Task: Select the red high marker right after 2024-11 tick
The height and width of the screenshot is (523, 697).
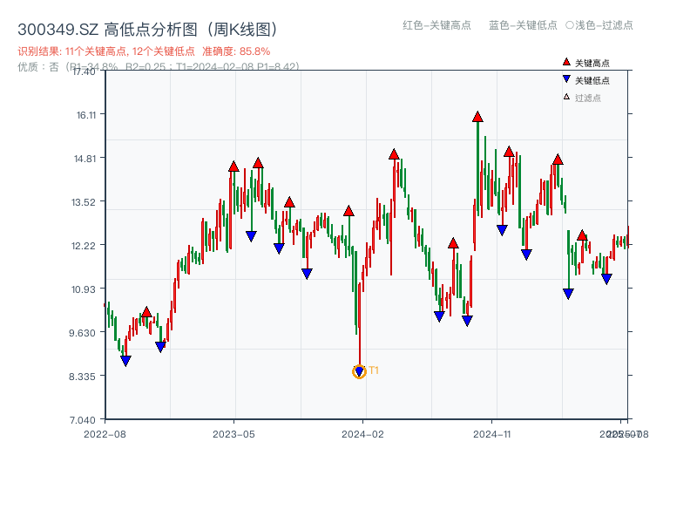Action: coord(510,152)
